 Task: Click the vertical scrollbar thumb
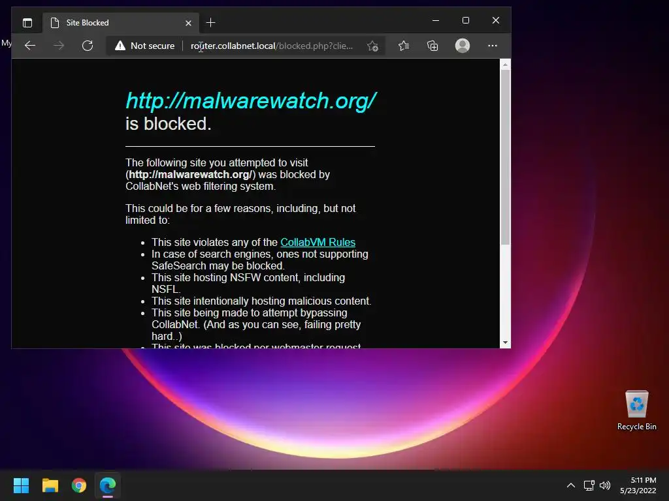505,157
